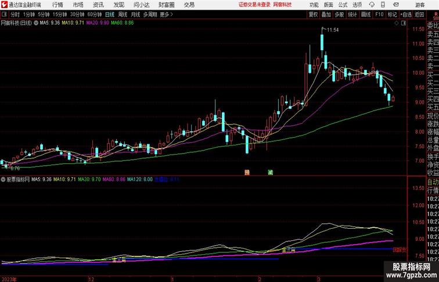Click the orange info marker below chart
This screenshot has height=282, width=439.
coord(247,173)
